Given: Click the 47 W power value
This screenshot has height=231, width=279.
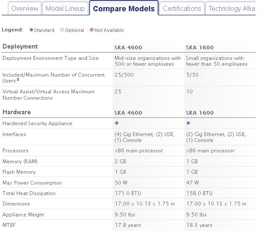Looking at the screenshot, I should (x=192, y=183).
